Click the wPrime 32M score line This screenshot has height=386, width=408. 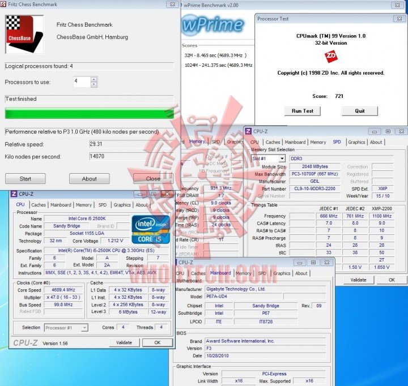click(x=215, y=55)
